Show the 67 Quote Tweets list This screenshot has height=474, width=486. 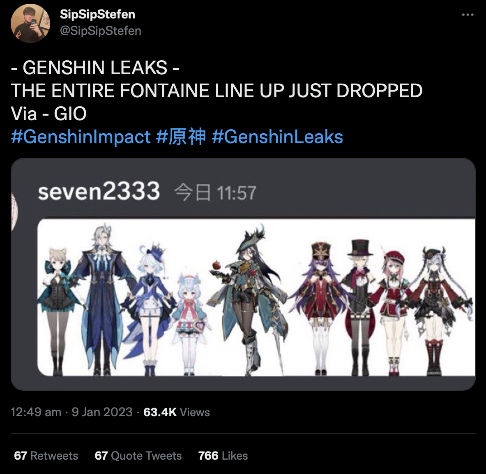[x=138, y=456]
